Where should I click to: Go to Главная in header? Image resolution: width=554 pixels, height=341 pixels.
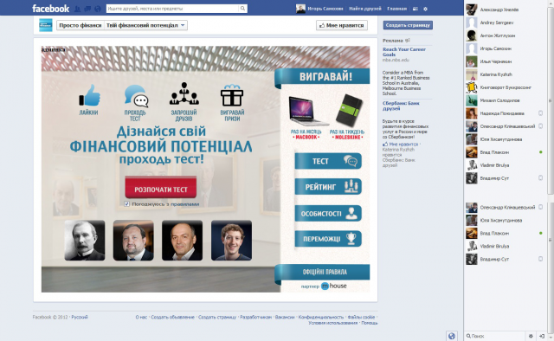[x=396, y=9]
